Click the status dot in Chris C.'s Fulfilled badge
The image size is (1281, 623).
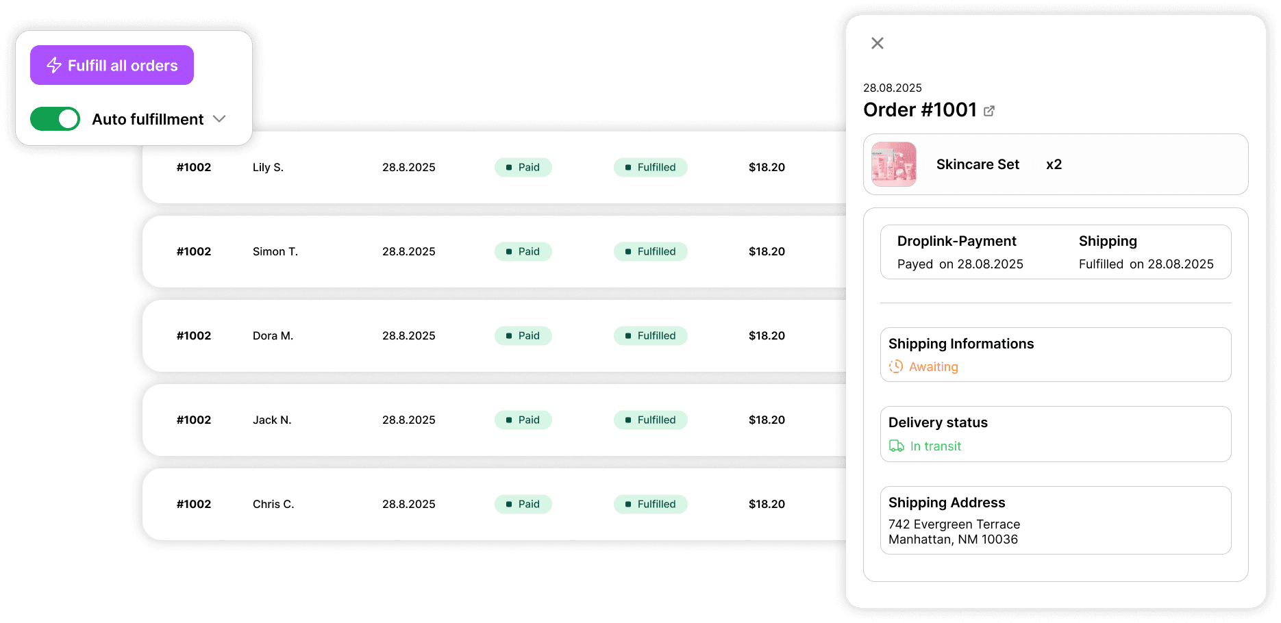point(629,504)
